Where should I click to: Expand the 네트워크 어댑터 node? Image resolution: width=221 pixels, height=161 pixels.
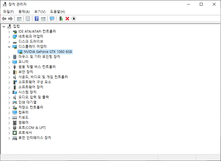point(9,37)
